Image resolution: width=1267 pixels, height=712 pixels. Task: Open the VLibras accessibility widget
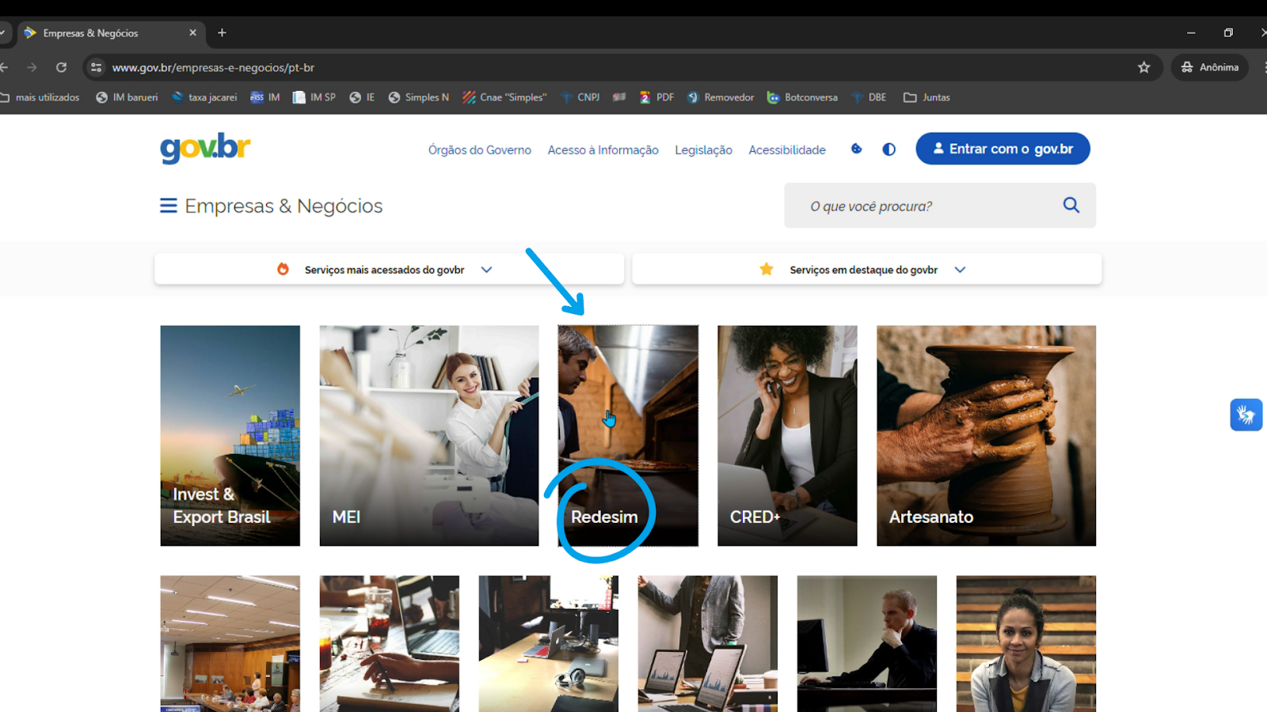point(1246,415)
